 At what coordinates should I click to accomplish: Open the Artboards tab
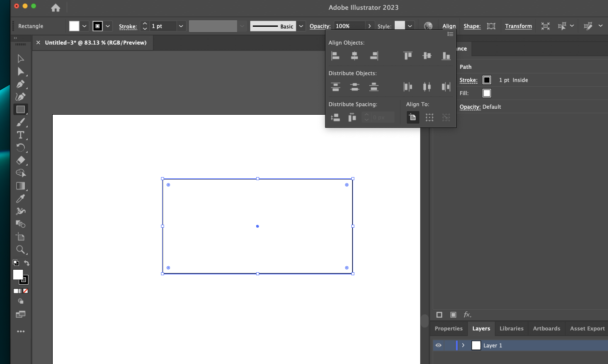pos(546,328)
